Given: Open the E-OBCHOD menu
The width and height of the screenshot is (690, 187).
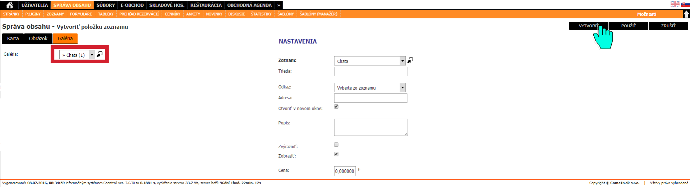Looking at the screenshot, I should click(132, 5).
